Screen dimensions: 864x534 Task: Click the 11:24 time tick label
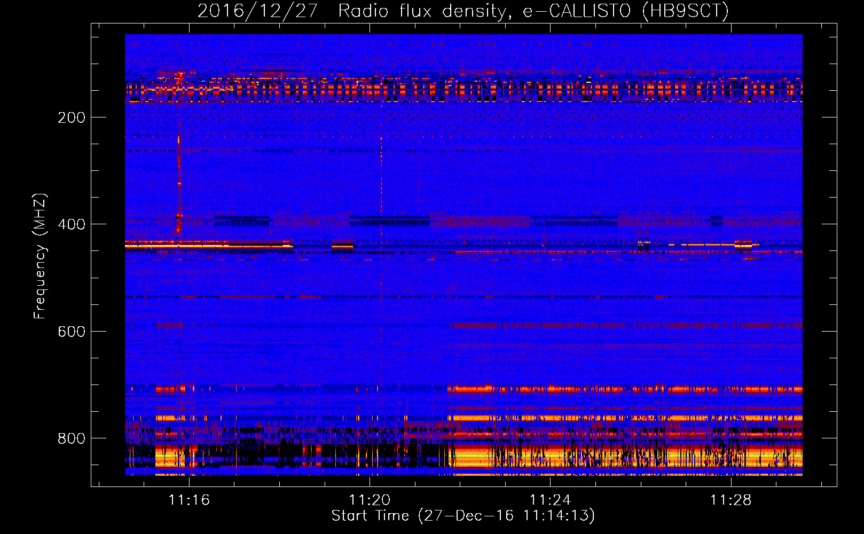[550, 500]
